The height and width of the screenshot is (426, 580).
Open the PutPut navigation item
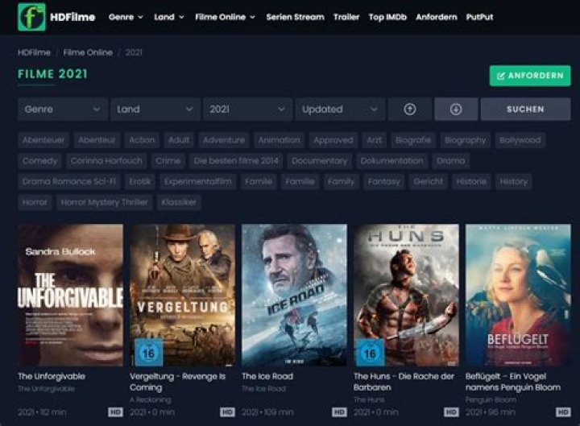point(480,17)
